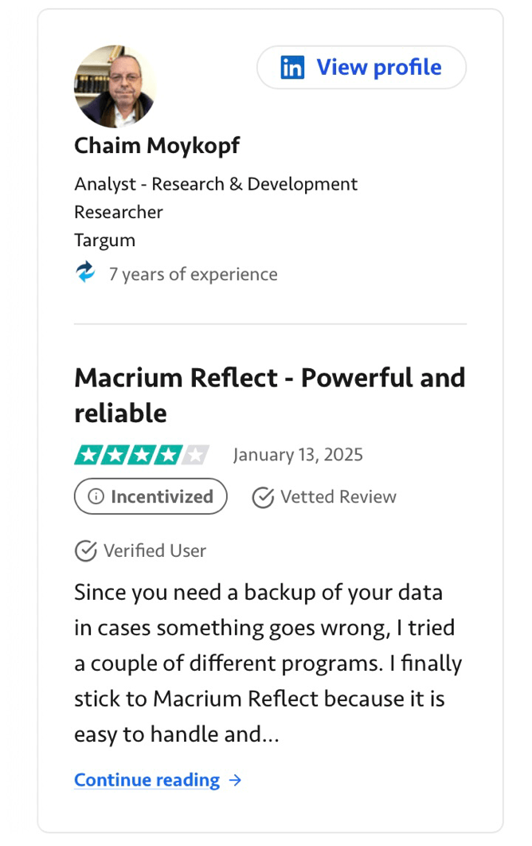Image resolution: width=532 pixels, height=846 pixels.
Task: Click the arrow icon after Continue reading
Action: point(236,781)
